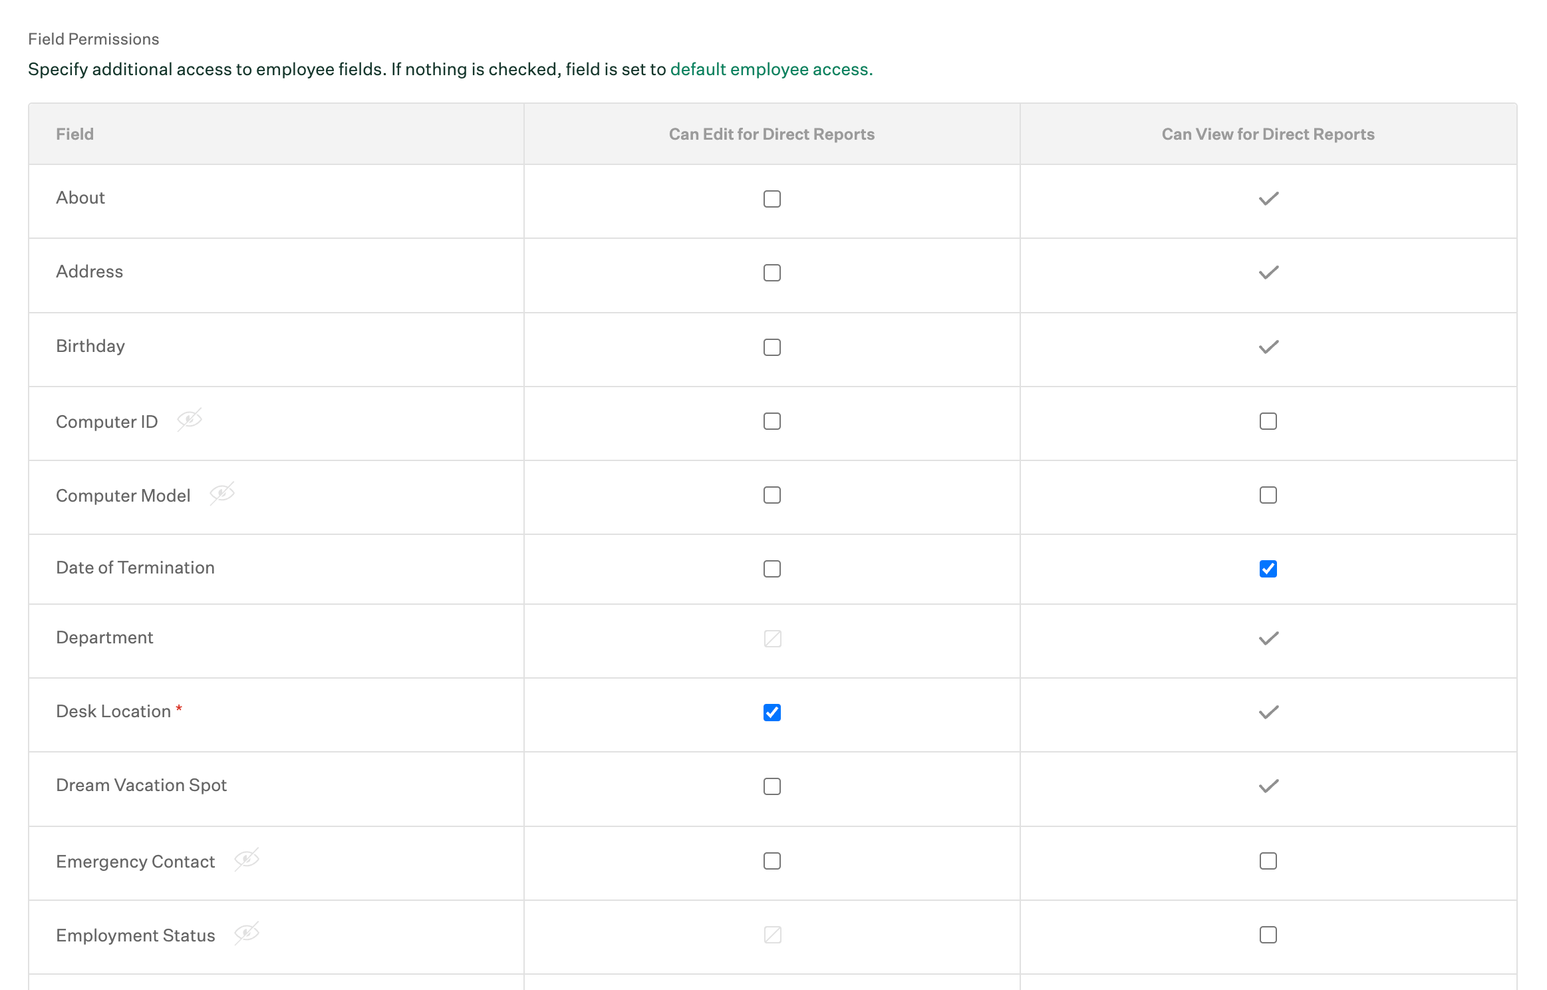Click hidden-eye icon beside Emergency Contact

point(247,860)
